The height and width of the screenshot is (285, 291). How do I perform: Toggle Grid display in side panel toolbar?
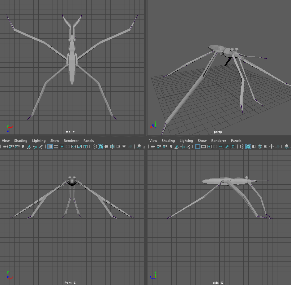coord(198,147)
